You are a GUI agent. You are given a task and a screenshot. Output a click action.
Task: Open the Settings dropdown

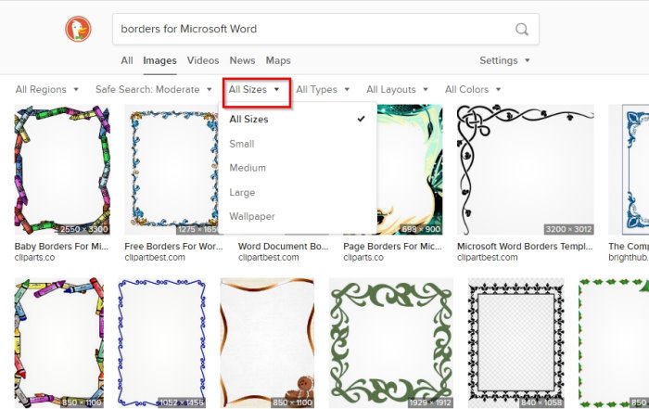(504, 60)
